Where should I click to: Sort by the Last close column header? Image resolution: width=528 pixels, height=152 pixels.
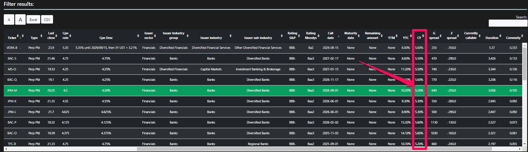(x=51, y=35)
